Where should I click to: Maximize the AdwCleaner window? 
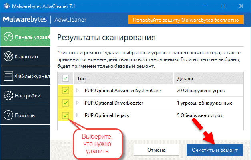(x=223, y=6)
